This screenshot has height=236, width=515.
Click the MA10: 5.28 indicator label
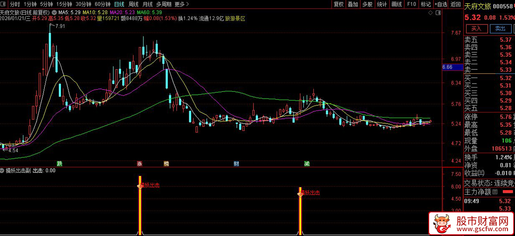pos(95,13)
